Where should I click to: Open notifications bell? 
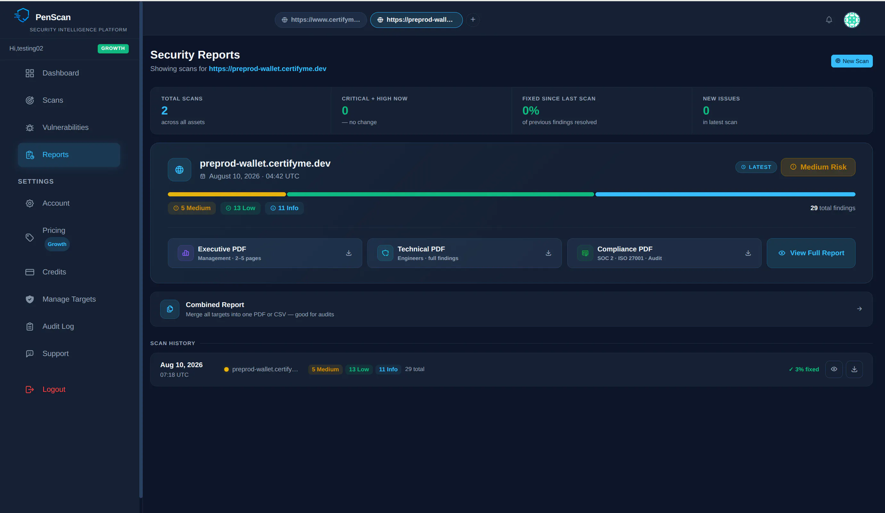click(829, 20)
